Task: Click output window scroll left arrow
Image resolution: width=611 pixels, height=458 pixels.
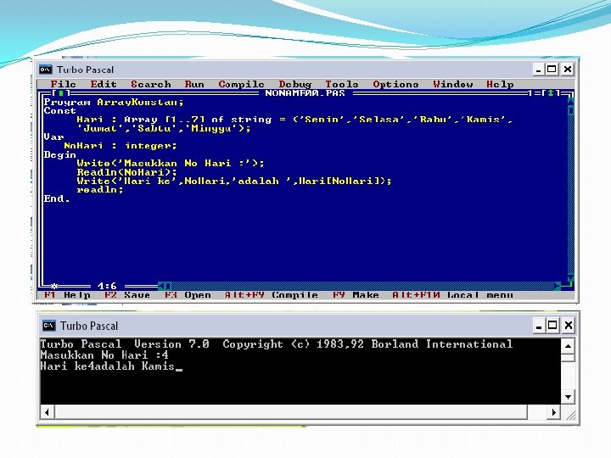Action: [48, 412]
